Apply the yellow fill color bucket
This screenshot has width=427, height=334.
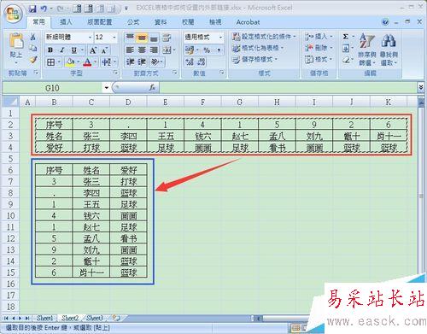[x=70, y=62]
